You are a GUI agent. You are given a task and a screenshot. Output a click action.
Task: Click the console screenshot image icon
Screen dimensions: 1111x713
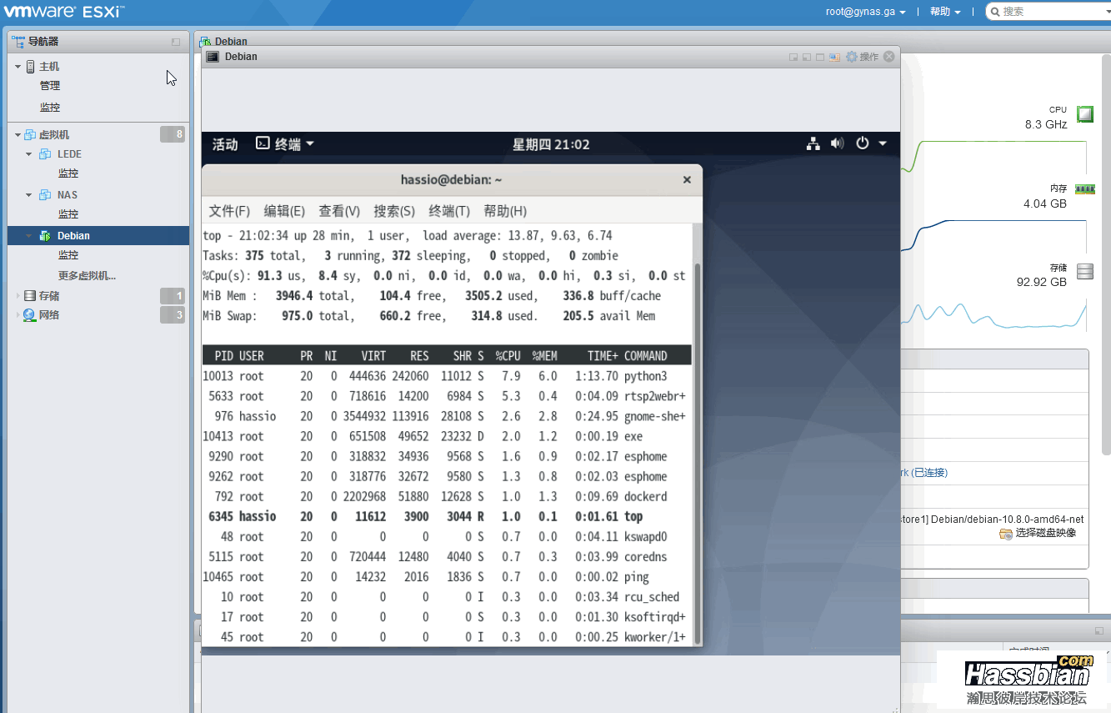point(833,57)
